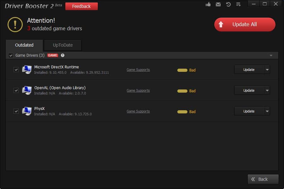Open the menu list icon in title bar
Screen dimensions: 284x189
point(238,4)
